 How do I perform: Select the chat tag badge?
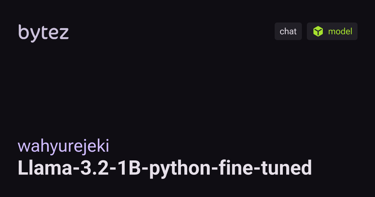tap(288, 31)
